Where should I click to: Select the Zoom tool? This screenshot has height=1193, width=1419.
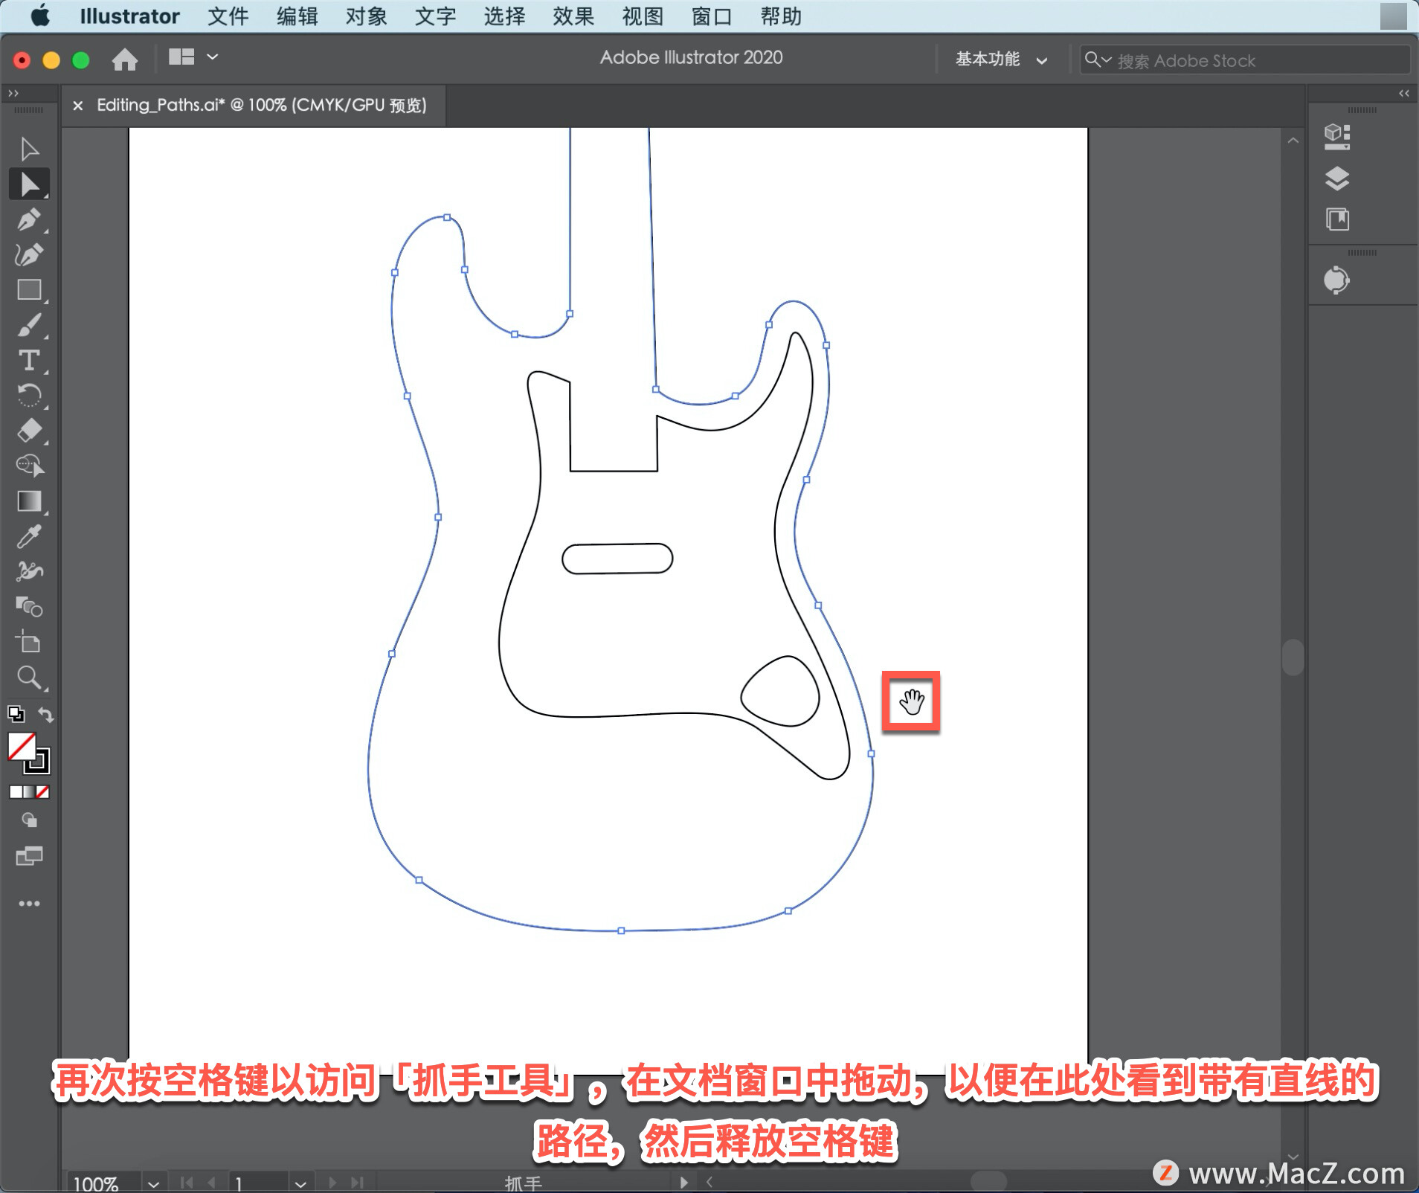pos(29,677)
